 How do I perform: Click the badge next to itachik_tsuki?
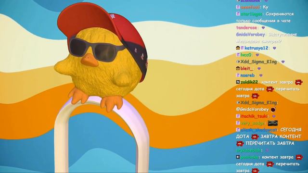click(238, 116)
